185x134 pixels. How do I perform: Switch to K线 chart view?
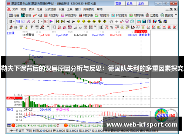38,15
